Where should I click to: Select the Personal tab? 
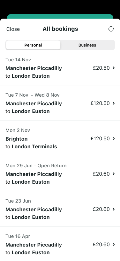point(33,45)
